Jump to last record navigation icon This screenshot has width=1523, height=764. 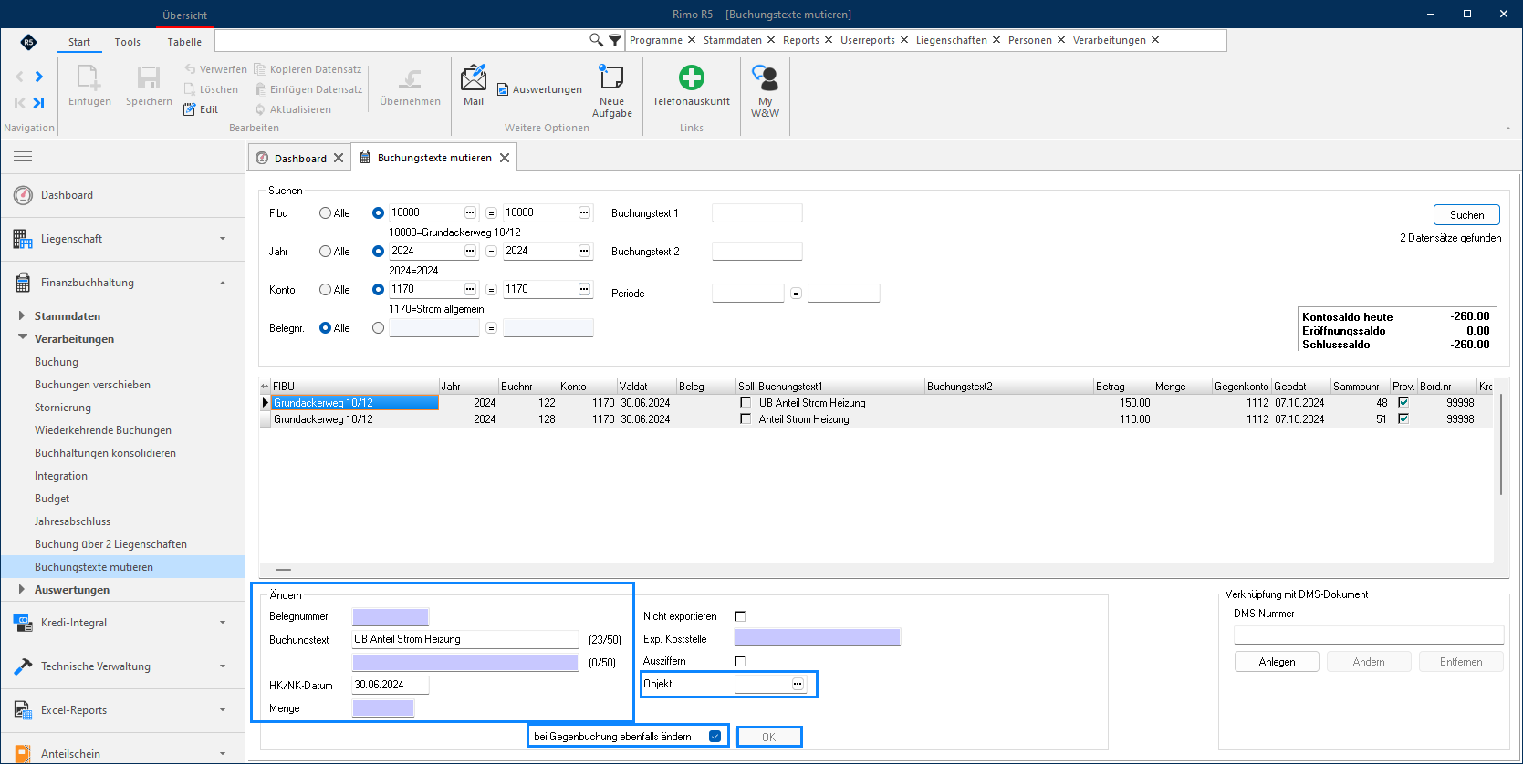pyautogui.click(x=38, y=102)
